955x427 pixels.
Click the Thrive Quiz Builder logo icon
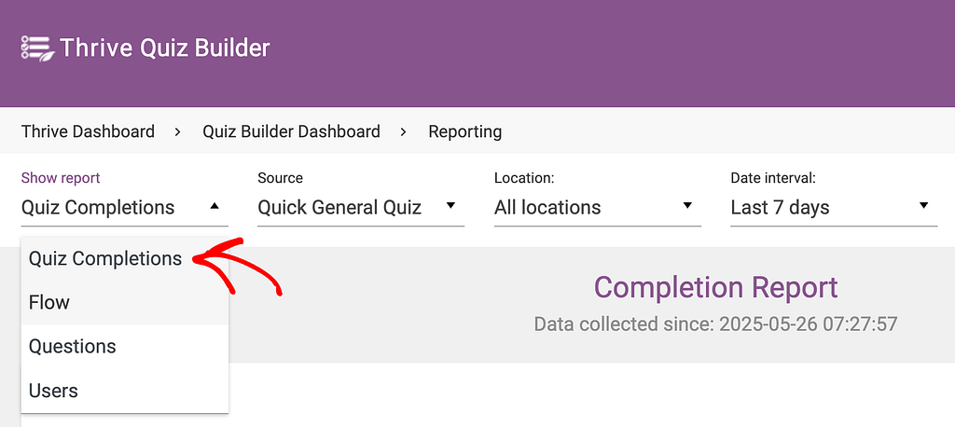pos(37,48)
